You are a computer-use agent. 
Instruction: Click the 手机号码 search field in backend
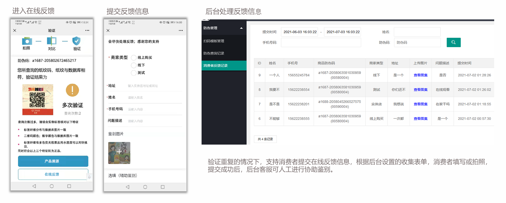pos(321,42)
